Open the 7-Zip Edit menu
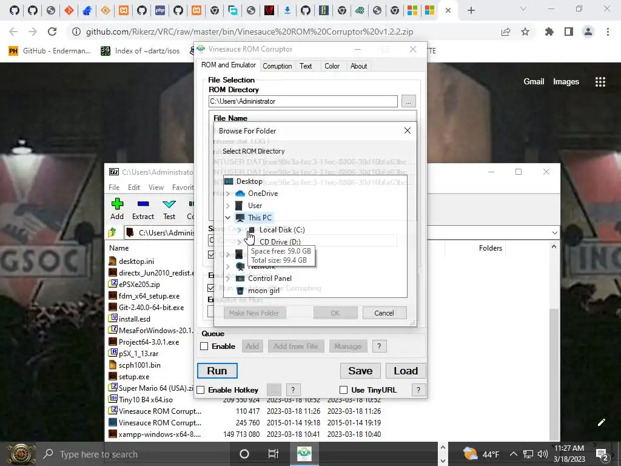Screen dimensions: 621x466 (134, 187)
